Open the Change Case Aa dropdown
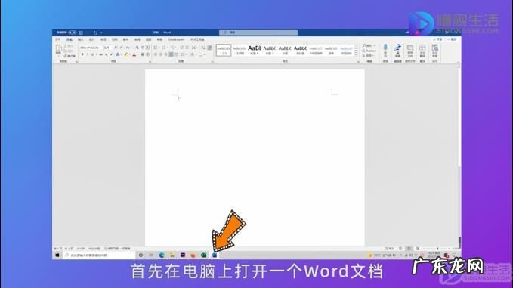Image resolution: width=513 pixels, height=288 pixels. 128,48
